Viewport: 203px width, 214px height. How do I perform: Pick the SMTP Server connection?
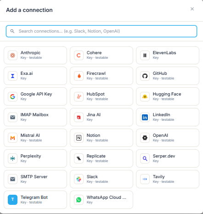[35, 179]
